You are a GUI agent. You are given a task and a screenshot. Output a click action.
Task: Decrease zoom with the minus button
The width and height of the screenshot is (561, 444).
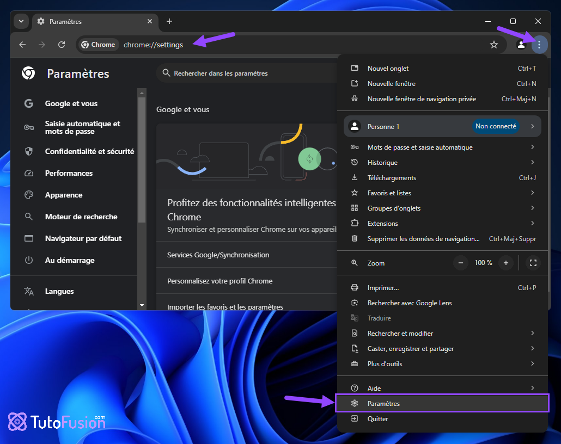click(460, 263)
